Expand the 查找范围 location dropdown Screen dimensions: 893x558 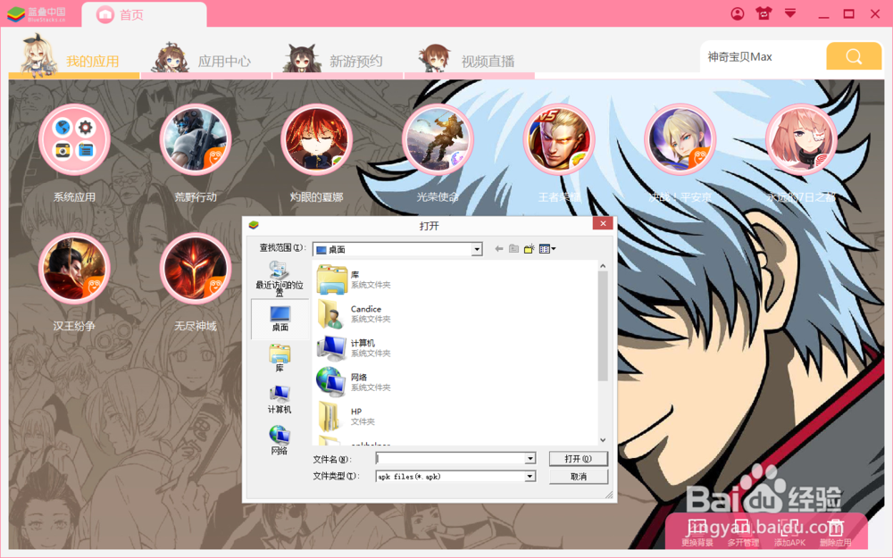477,249
